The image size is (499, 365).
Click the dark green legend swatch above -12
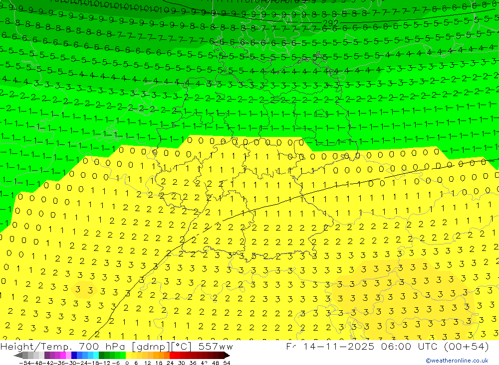click(101, 355)
